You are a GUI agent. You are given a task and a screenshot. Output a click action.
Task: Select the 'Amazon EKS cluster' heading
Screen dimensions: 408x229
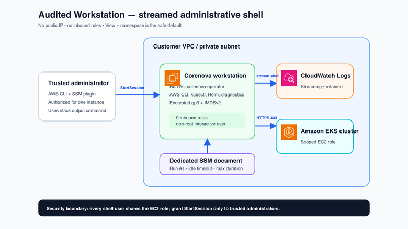pyautogui.click(x=330, y=131)
